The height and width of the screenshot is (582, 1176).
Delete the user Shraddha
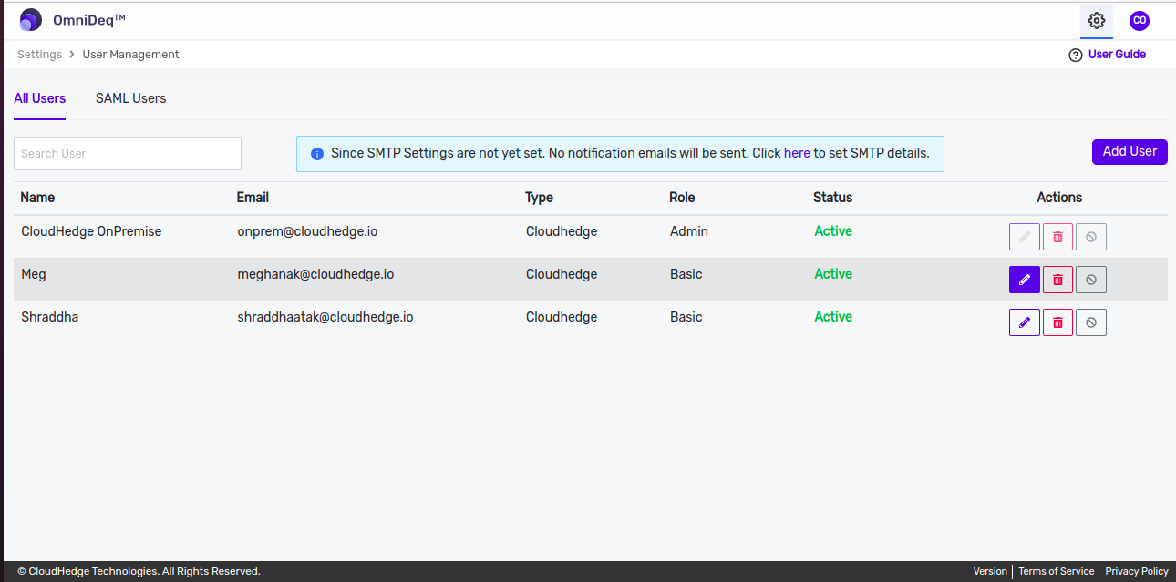tap(1057, 322)
